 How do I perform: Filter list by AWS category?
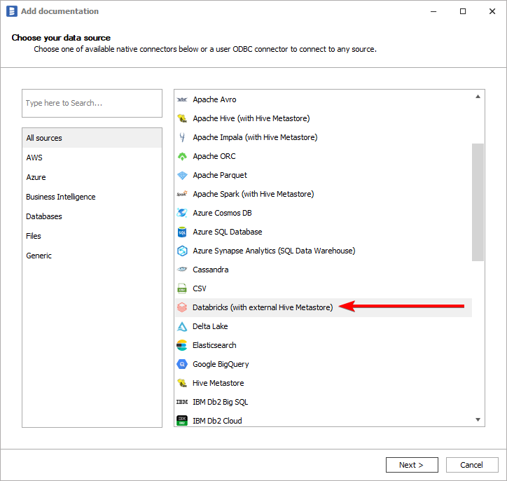[34, 158]
